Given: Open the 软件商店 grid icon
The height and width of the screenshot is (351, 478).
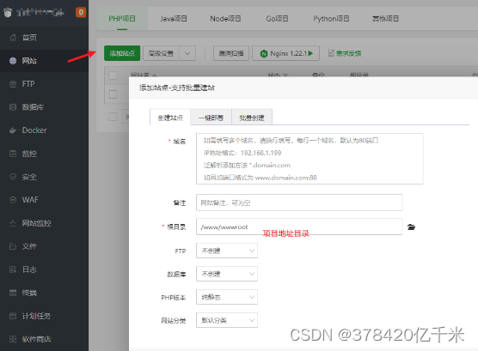Looking at the screenshot, I should [13, 339].
